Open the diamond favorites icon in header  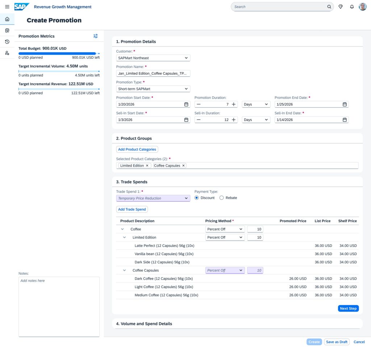pyautogui.click(x=341, y=7)
